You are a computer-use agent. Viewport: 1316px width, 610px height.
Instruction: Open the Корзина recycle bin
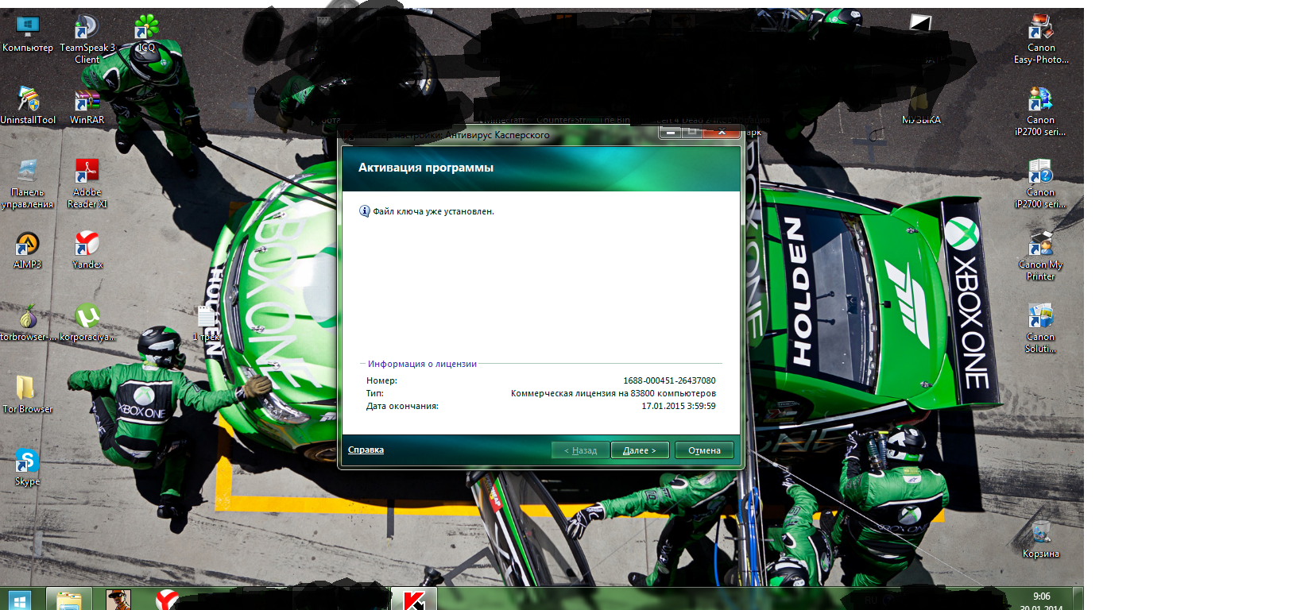(x=1041, y=539)
